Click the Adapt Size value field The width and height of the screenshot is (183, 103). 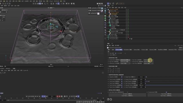[x=141, y=77]
